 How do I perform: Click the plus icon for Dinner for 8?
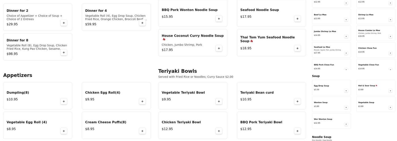[64, 52]
